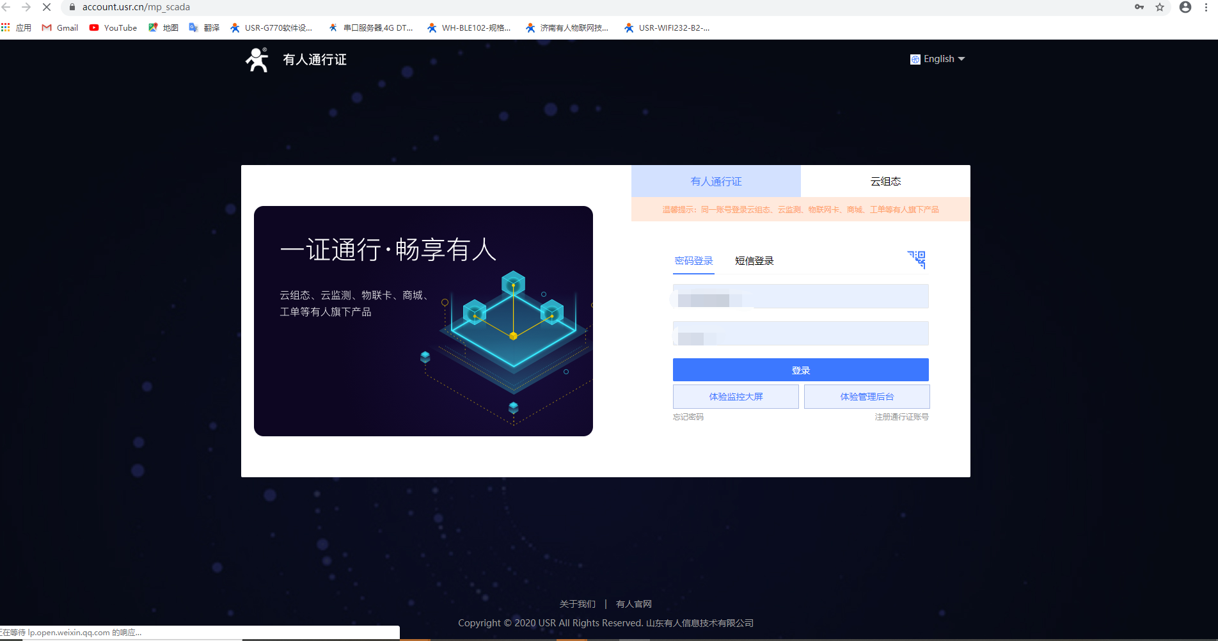Screen dimensions: 1218x641
Task: Select the 有人通行证 tab
Action: point(716,181)
